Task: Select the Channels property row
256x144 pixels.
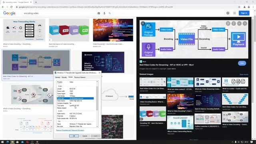Action: pos(75,116)
